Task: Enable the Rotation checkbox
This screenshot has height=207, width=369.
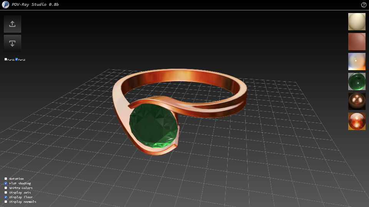Action: (6, 179)
